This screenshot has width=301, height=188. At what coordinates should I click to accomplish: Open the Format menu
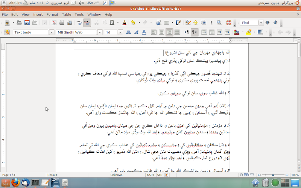tap(52, 15)
